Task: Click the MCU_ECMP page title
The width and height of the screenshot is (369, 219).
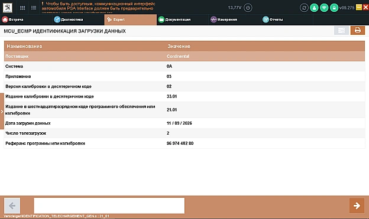Action: (x=64, y=31)
